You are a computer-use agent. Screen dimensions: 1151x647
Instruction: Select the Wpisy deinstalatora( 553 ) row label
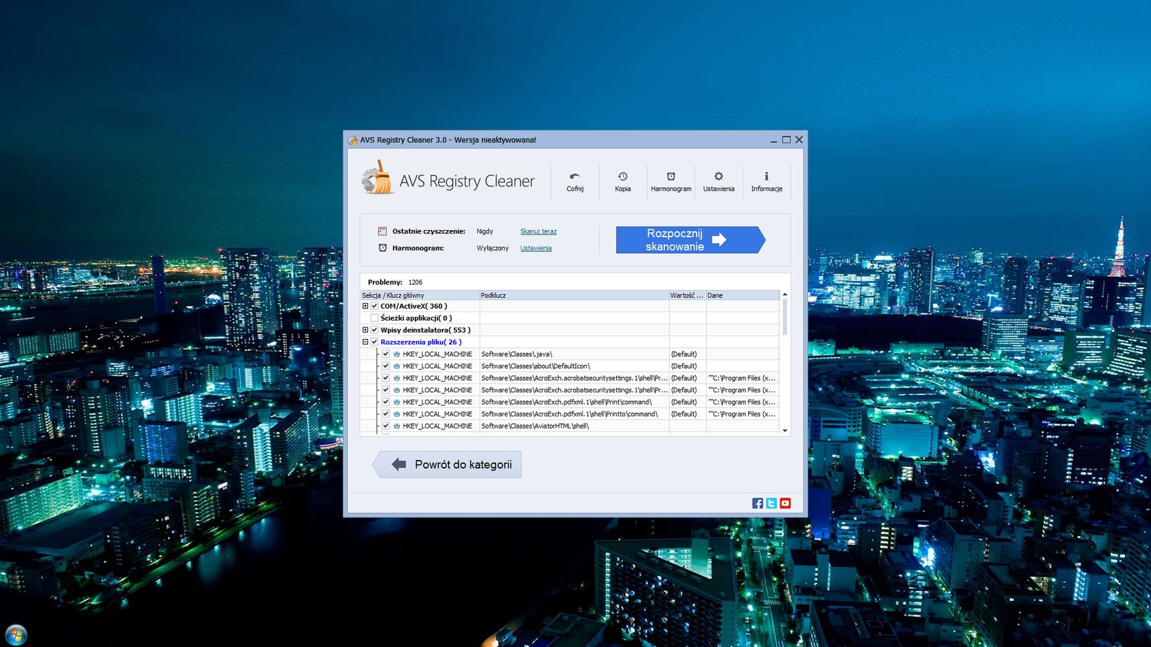coord(426,330)
